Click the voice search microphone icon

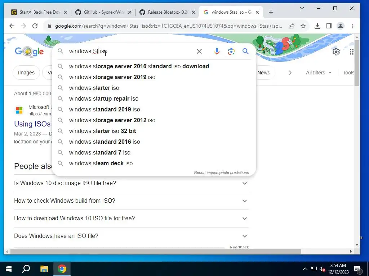[x=217, y=51]
